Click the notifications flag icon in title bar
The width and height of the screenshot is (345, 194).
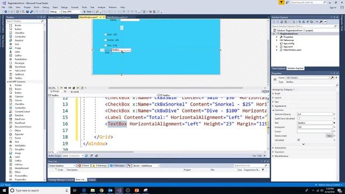[x=281, y=2]
